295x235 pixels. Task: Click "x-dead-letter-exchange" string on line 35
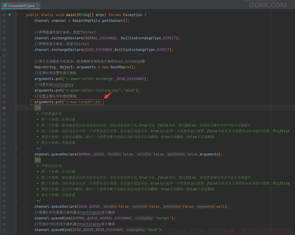[89, 79]
